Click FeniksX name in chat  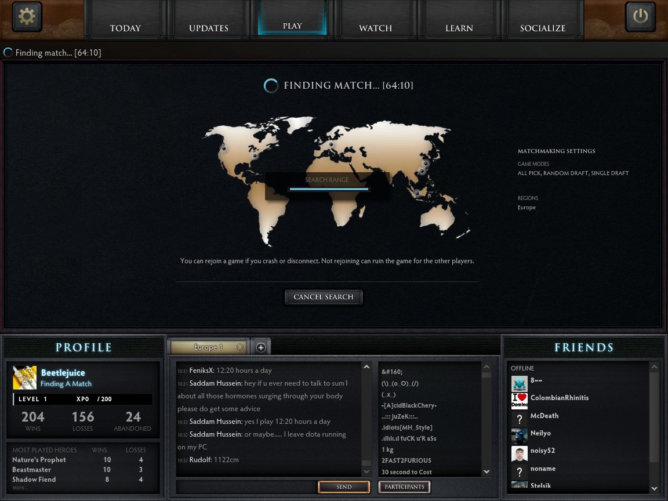[x=202, y=371]
